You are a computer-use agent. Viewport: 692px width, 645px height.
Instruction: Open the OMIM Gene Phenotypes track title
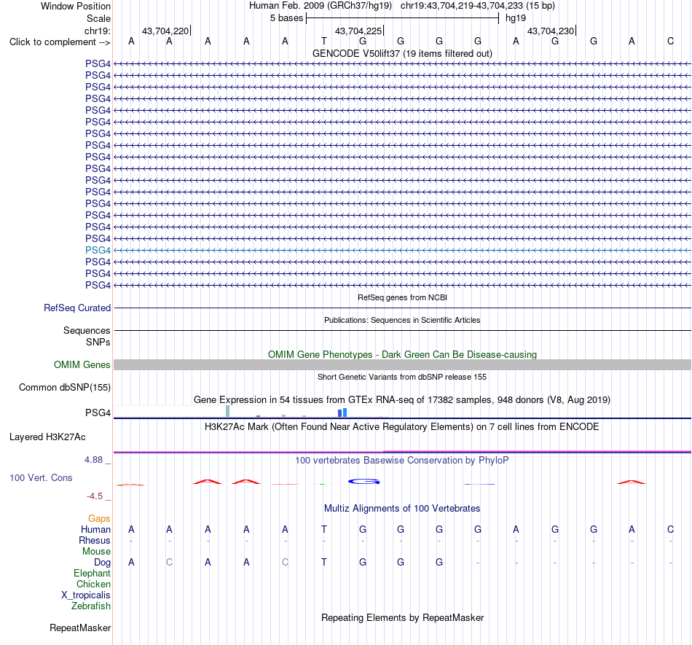click(x=402, y=354)
